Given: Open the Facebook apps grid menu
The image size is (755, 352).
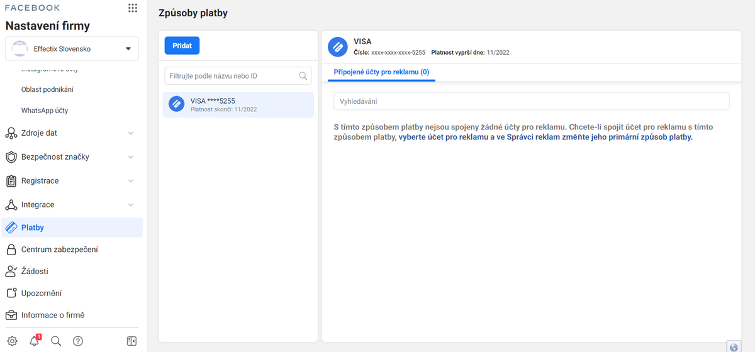Looking at the screenshot, I should [x=132, y=8].
